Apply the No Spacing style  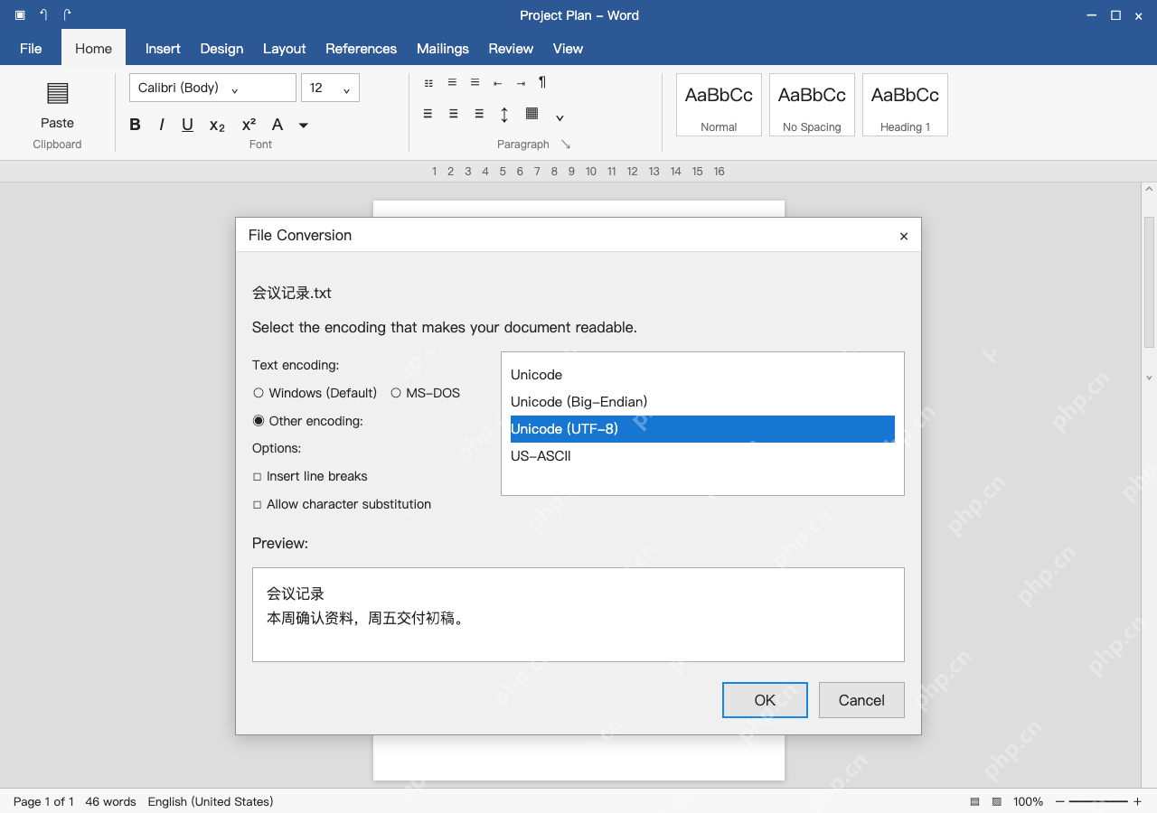click(x=812, y=105)
